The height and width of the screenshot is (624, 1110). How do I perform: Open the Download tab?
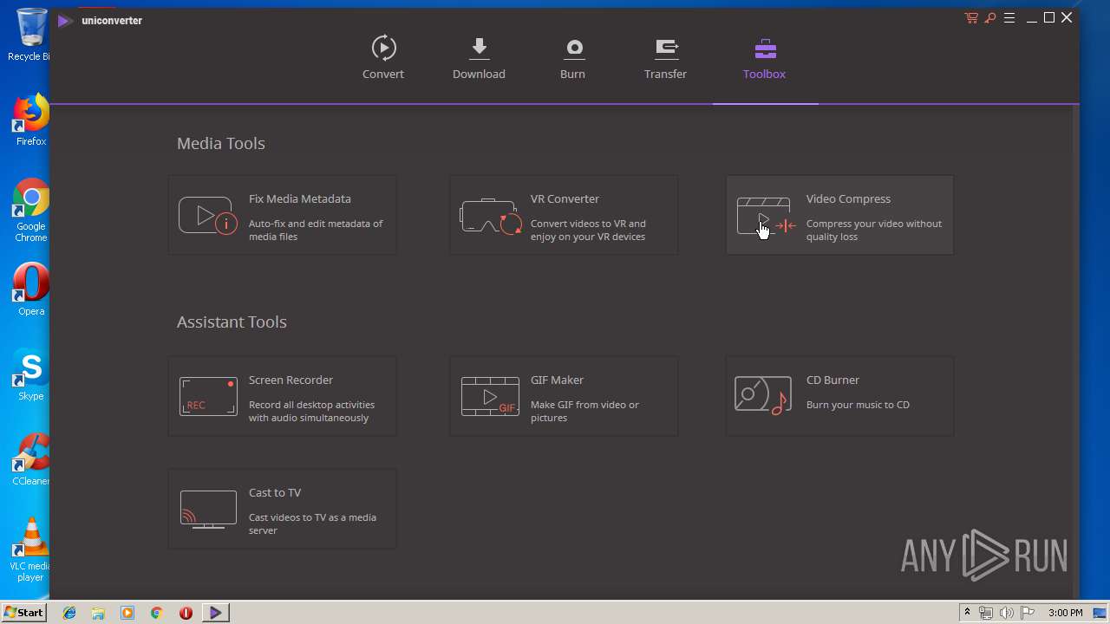pos(479,59)
